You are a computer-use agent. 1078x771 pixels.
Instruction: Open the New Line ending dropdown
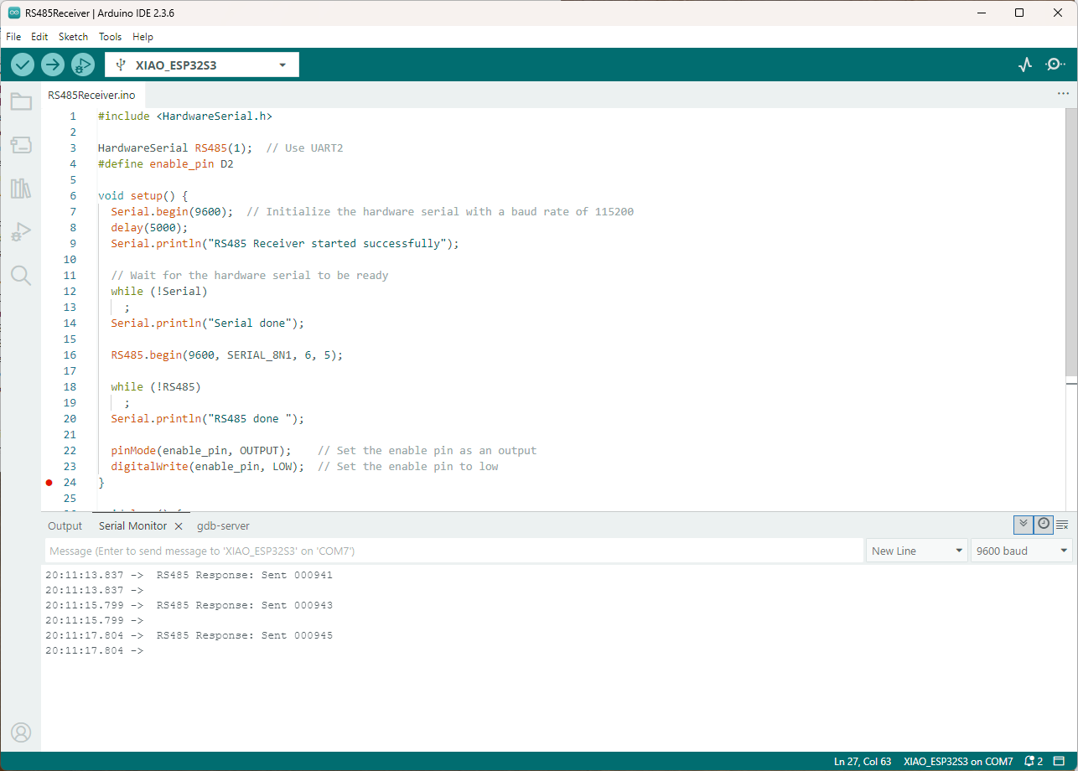tap(917, 551)
